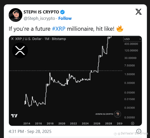Click the 2026 label on time axis

(x=97, y=124)
